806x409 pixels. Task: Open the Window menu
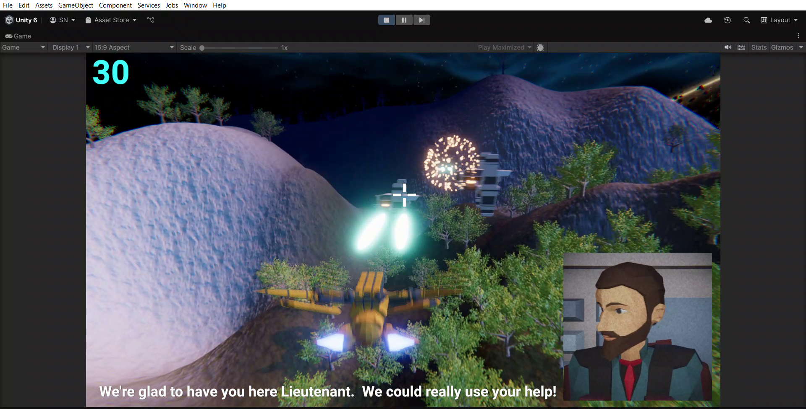[x=195, y=5]
